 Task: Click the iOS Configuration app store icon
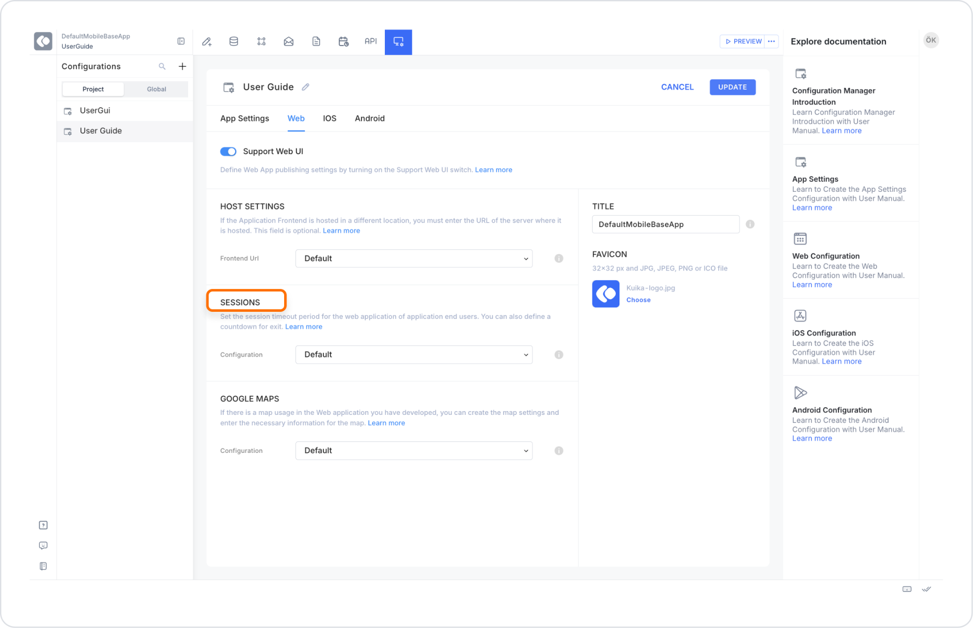(800, 316)
